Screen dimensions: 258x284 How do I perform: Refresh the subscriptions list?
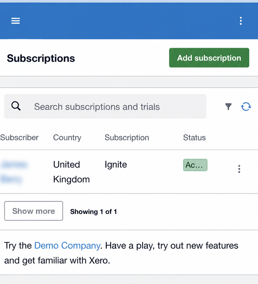pyautogui.click(x=246, y=107)
